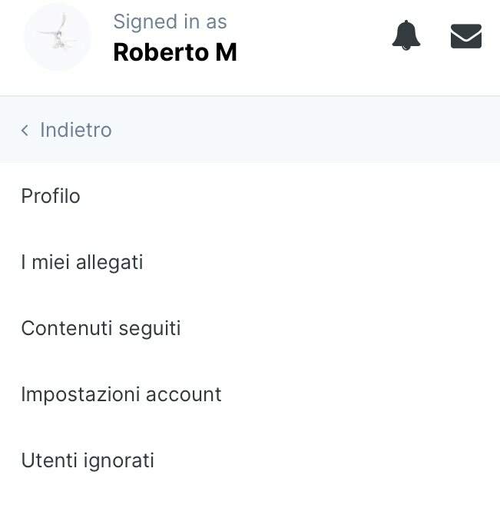Open the Profilo menu entry
500x528 pixels.
250,196
